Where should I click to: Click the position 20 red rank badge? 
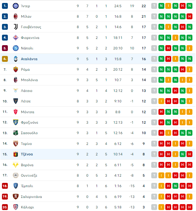pyautogui.click(x=5, y=207)
